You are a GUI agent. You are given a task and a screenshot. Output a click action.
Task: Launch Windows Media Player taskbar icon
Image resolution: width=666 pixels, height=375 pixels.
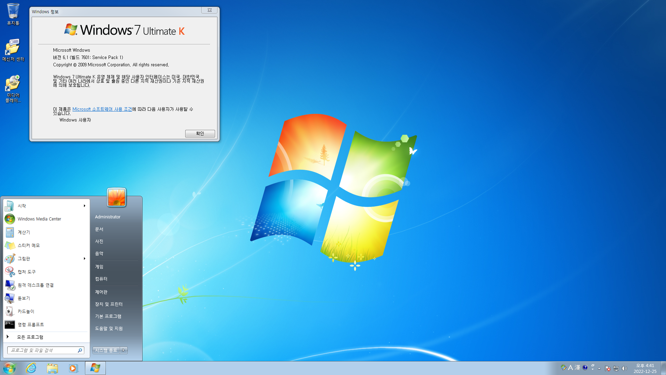[73, 368]
